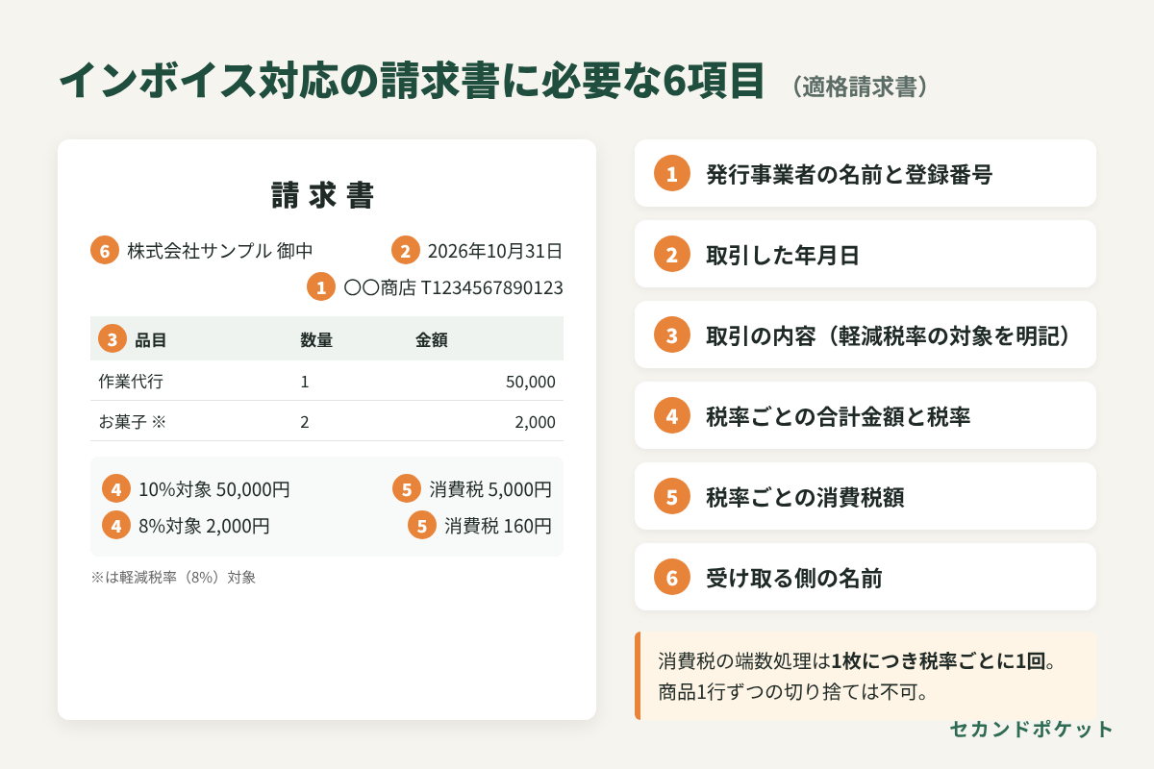Open the card '取引の内容(軽減税率の対象を明記)'
The width and height of the screenshot is (1154, 769).
[865, 335]
